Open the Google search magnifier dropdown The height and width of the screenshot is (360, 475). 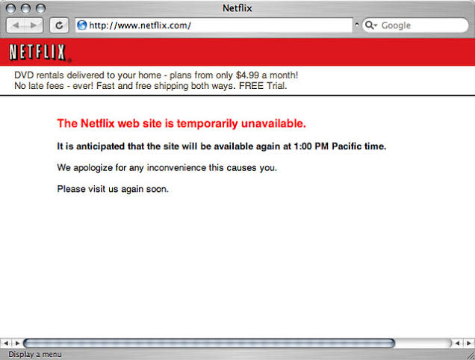(x=372, y=25)
